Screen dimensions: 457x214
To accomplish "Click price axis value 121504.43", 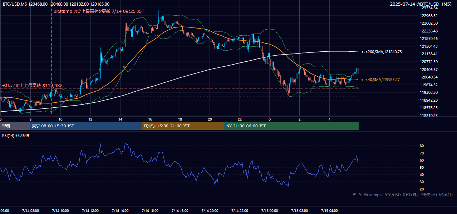I will click(x=429, y=46).
